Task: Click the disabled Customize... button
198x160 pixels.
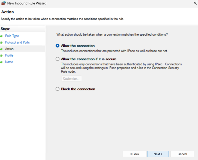Action: (x=71, y=79)
